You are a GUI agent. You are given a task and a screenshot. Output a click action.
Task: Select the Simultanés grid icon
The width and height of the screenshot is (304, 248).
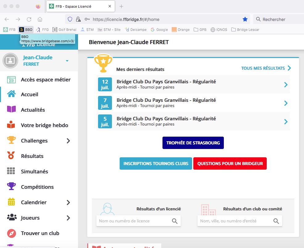11,171
